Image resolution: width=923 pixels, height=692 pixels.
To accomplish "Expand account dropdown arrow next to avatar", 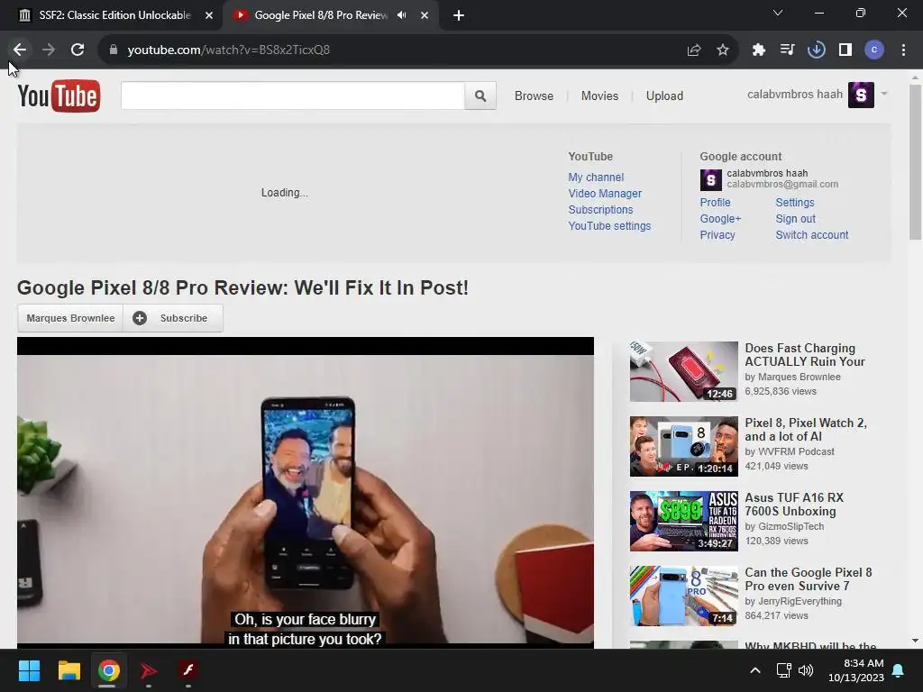I will coord(883,94).
